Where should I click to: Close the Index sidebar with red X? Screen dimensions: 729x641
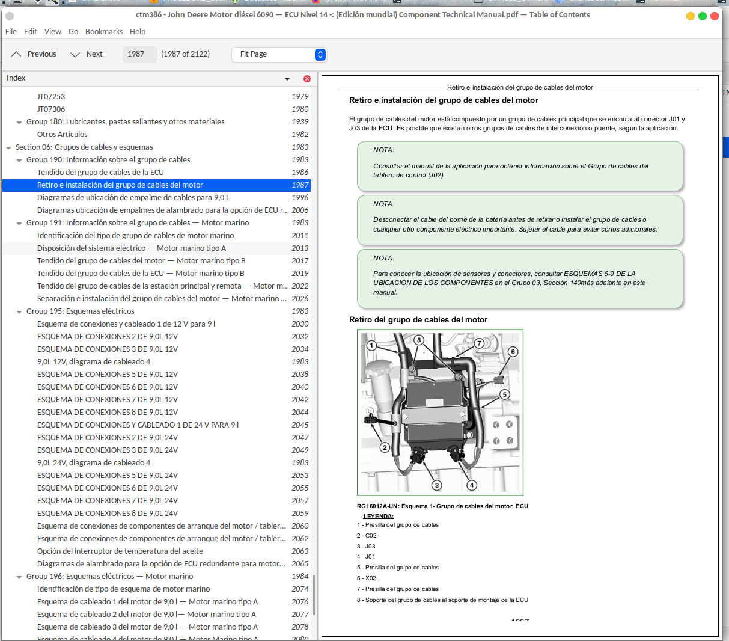[x=307, y=79]
